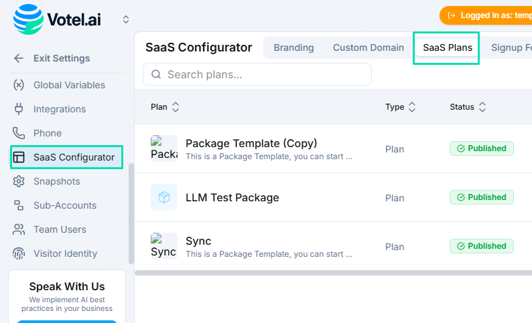Image resolution: width=532 pixels, height=323 pixels.
Task: Open Phone settings
Action: 48,133
